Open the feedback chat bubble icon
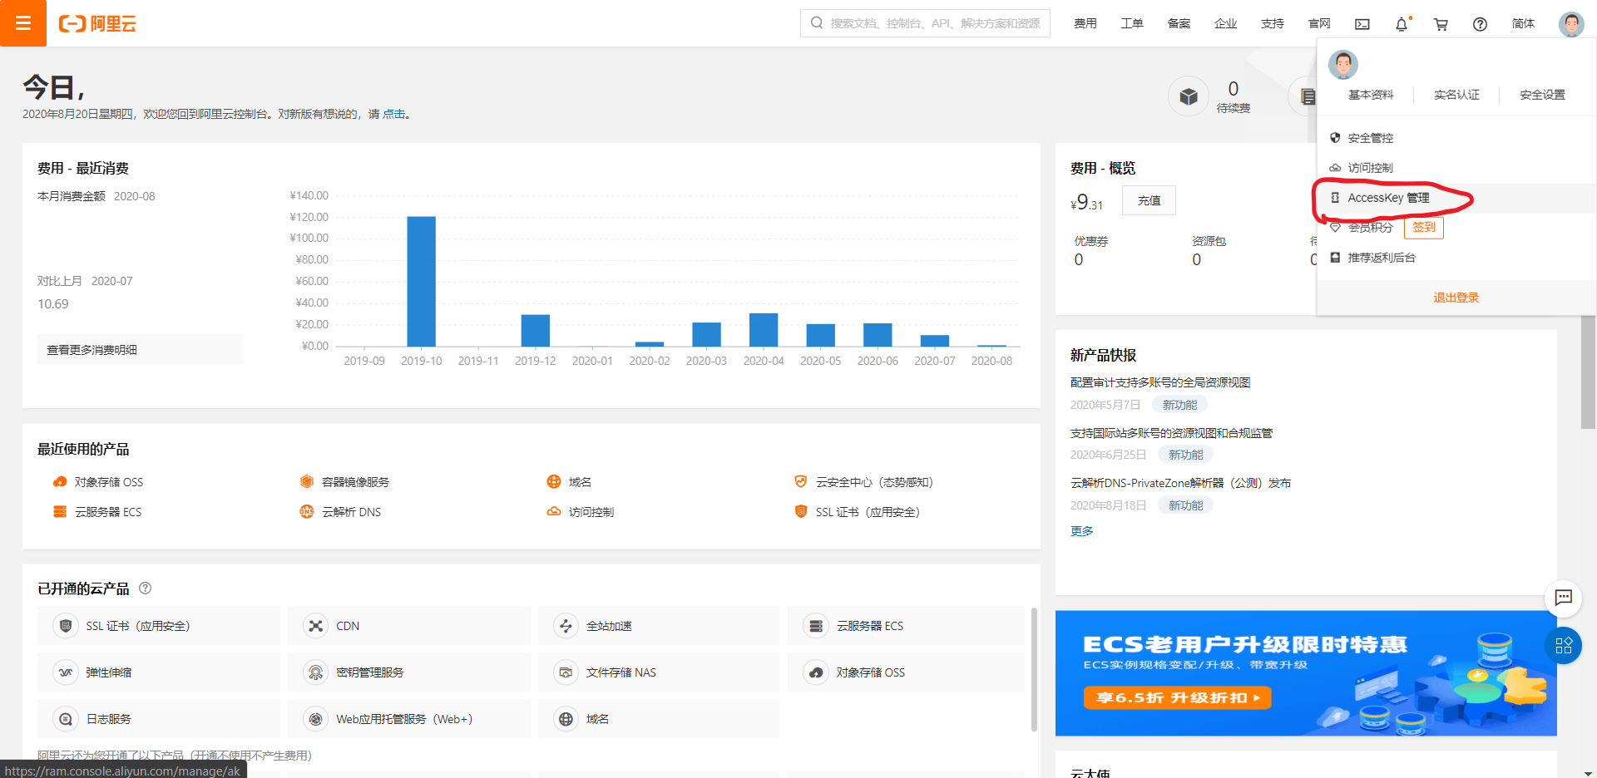This screenshot has height=778, width=1597. (1564, 597)
